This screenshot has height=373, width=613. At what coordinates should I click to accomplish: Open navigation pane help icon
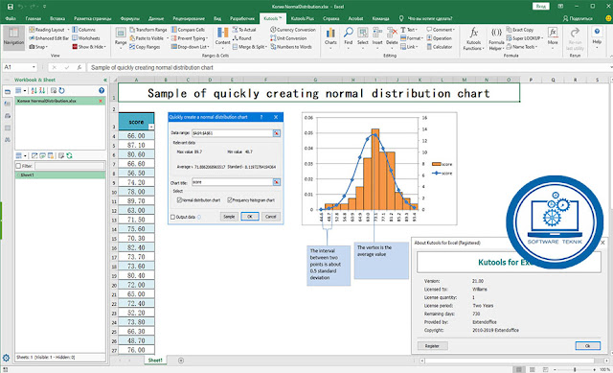[x=102, y=91]
